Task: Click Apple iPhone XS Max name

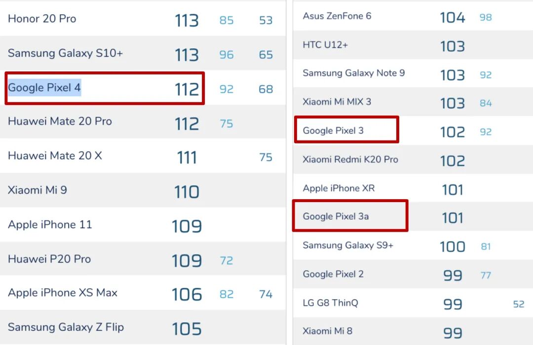Action: (63, 293)
